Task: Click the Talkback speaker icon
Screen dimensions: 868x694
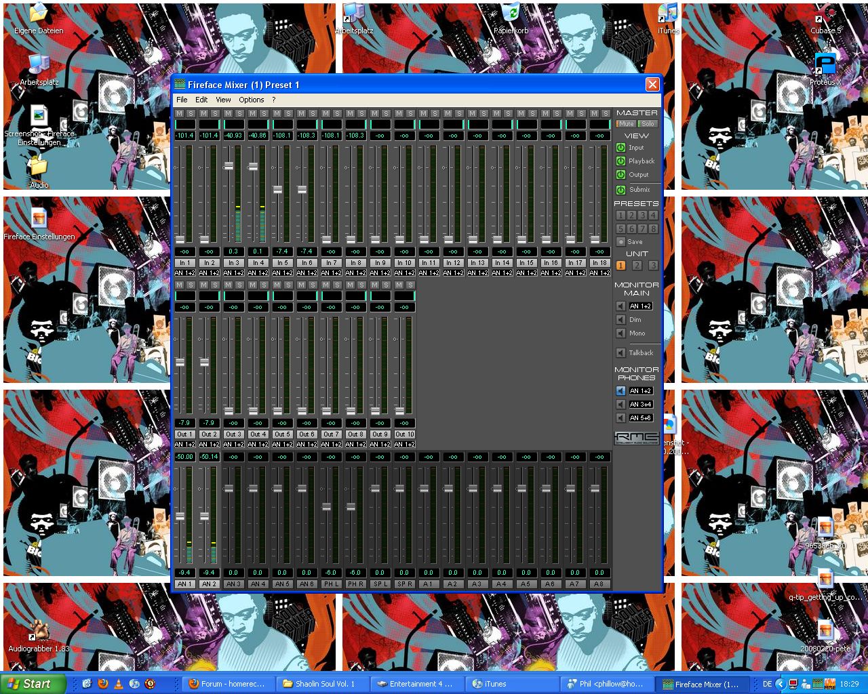Action: pyautogui.click(x=620, y=353)
